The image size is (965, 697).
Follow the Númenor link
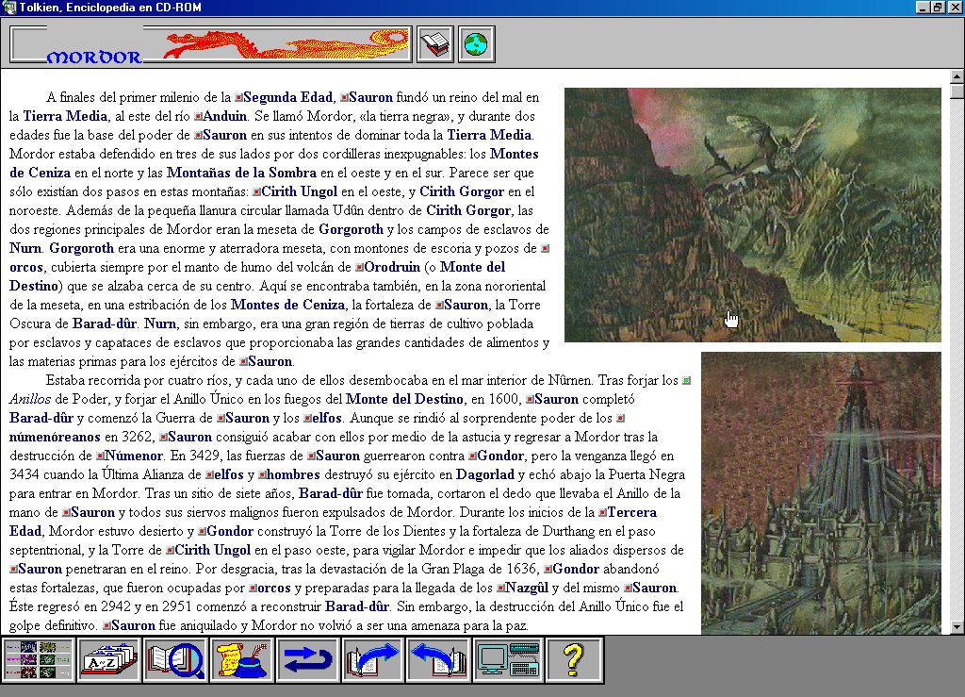[134, 456]
